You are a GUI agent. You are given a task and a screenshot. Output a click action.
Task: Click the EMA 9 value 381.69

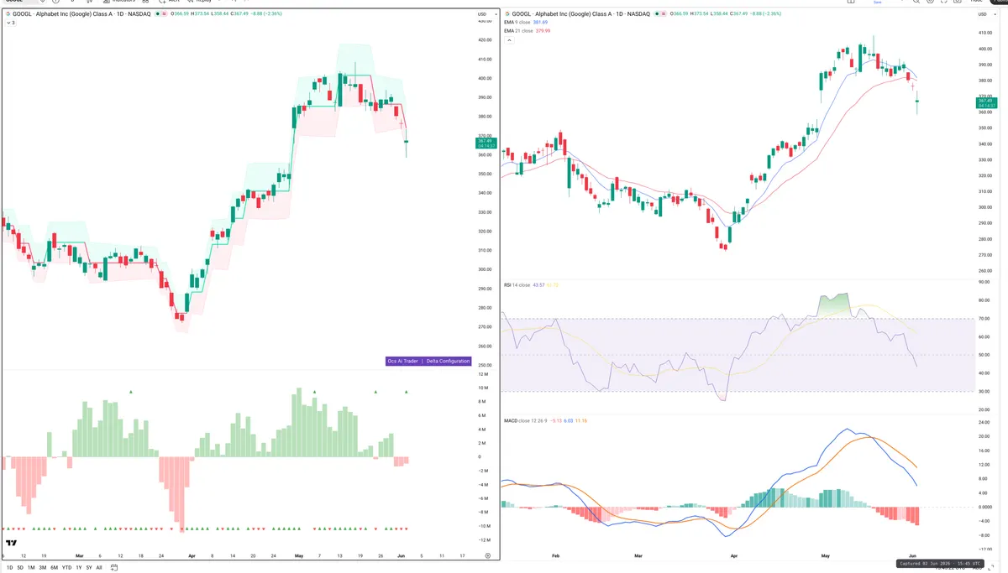pos(542,23)
